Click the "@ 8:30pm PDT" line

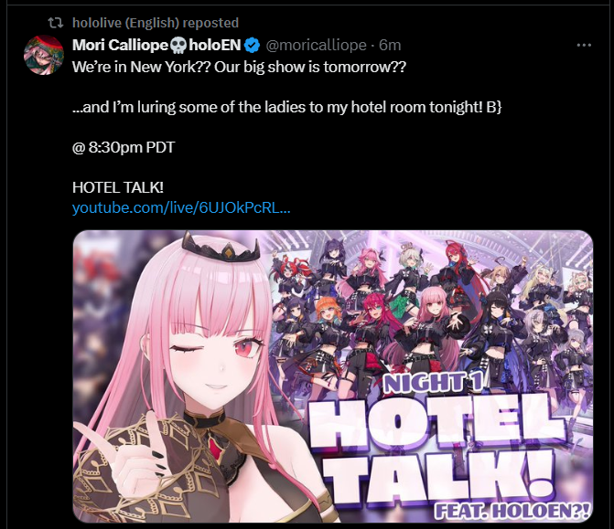pyautogui.click(x=124, y=147)
